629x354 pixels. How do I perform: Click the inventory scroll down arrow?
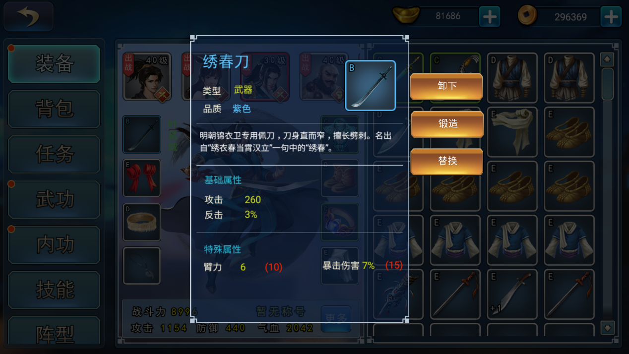point(607,328)
